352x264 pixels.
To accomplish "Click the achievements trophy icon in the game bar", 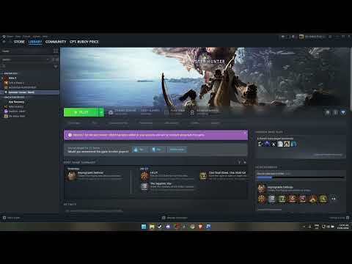I will pyautogui.click(x=192, y=112).
